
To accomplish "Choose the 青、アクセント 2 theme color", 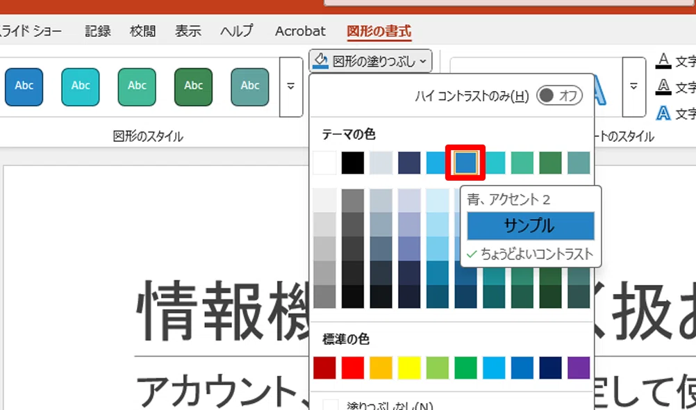I will point(465,163).
